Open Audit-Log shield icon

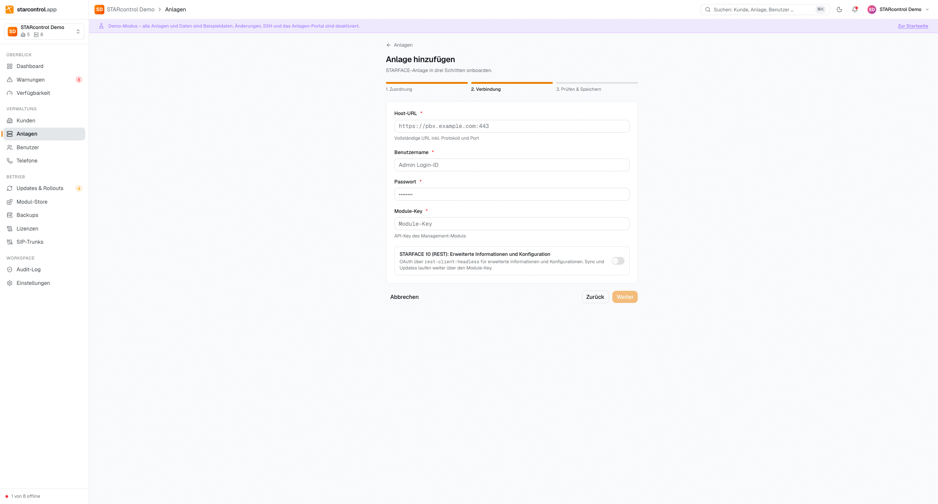(10, 269)
